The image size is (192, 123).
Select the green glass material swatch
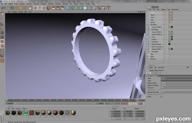pyautogui.click(x=26, y=113)
